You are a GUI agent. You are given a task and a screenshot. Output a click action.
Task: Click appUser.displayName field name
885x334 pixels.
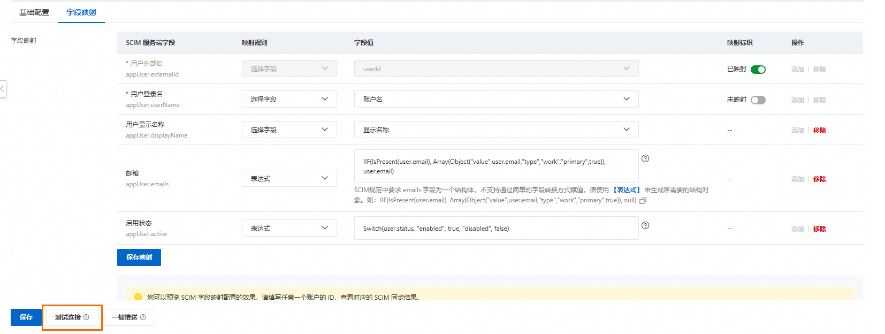pyautogui.click(x=157, y=135)
